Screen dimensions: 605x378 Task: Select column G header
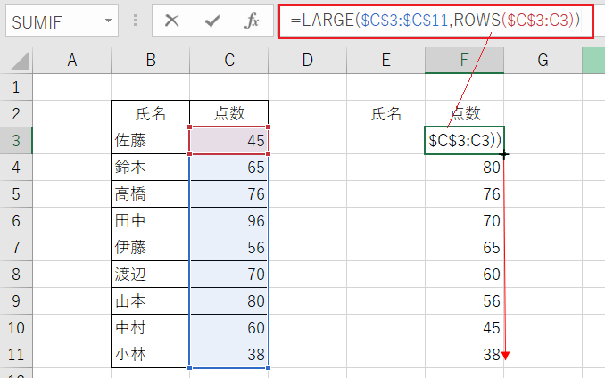tap(543, 60)
